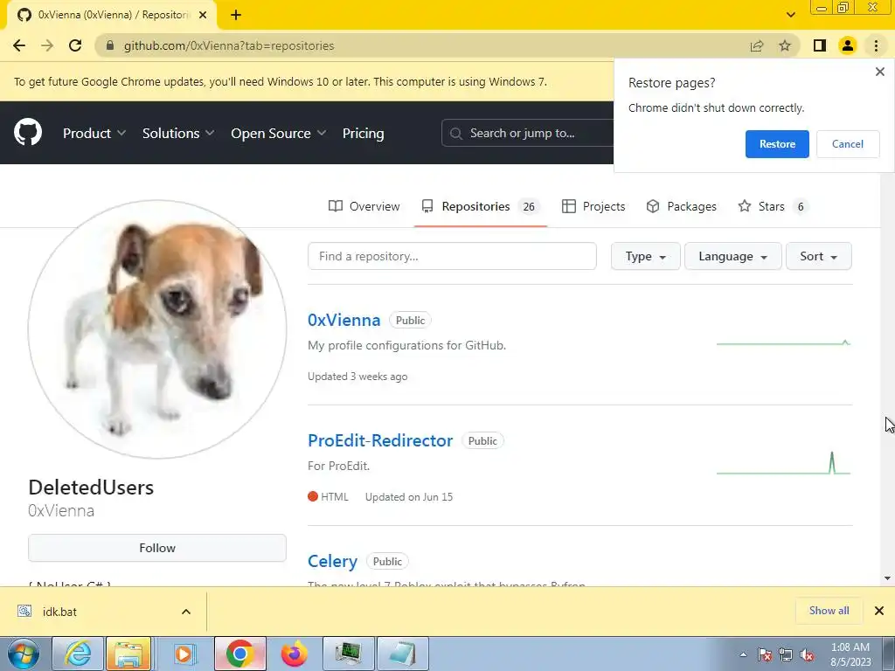Show hidden tray icons arrow

tap(743, 654)
